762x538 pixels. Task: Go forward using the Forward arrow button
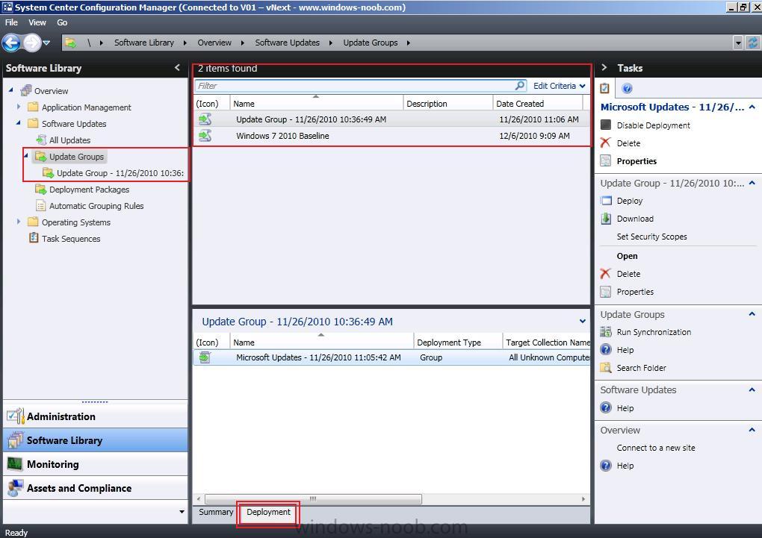32,43
